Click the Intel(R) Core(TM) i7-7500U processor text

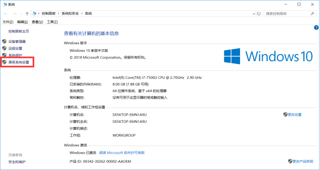pos(157,77)
